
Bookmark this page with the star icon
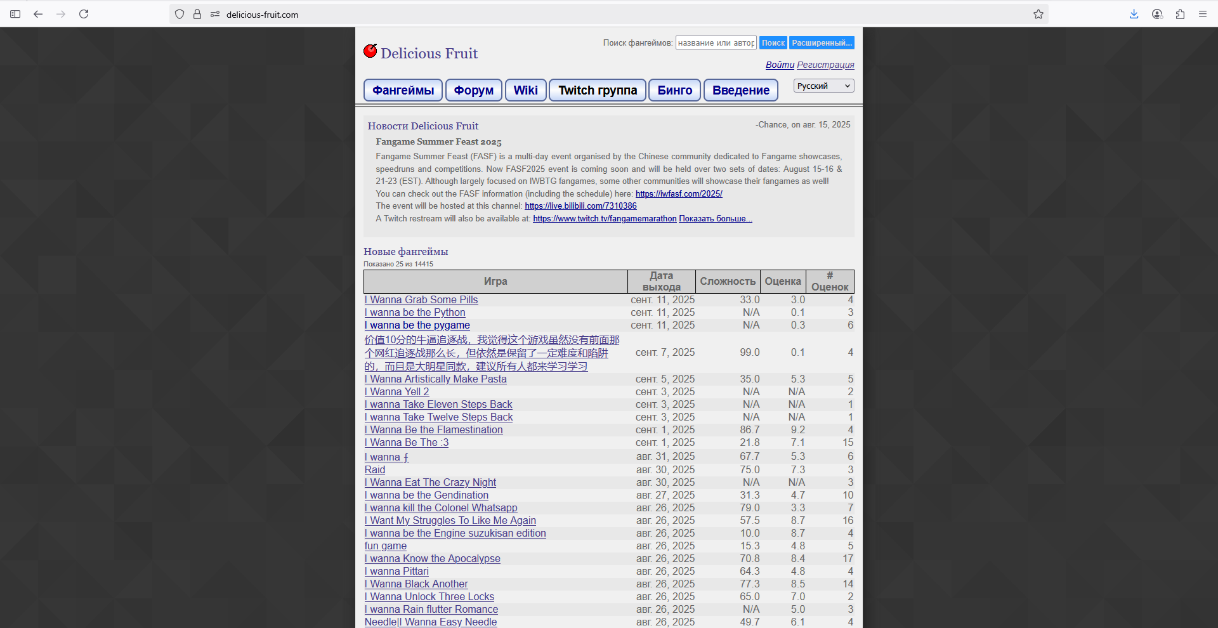pos(1038,14)
